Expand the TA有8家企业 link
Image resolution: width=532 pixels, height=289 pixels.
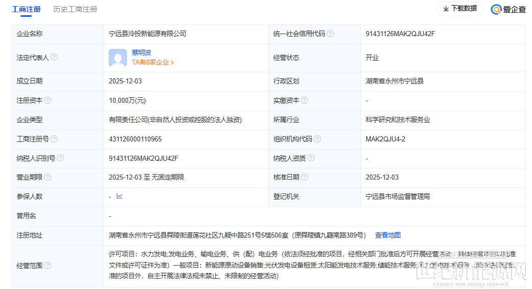pos(153,63)
